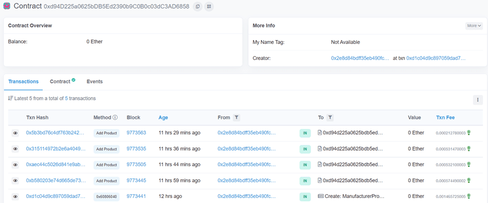This screenshot has width=488, height=203.
Task: Click Add Product method badge in block 9773445 row
Action: pos(106,181)
